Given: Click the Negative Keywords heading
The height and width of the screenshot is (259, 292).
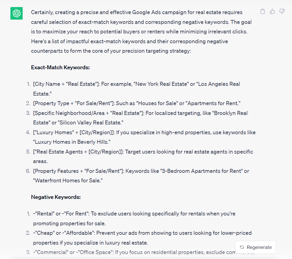Looking at the screenshot, I should (x=56, y=197).
